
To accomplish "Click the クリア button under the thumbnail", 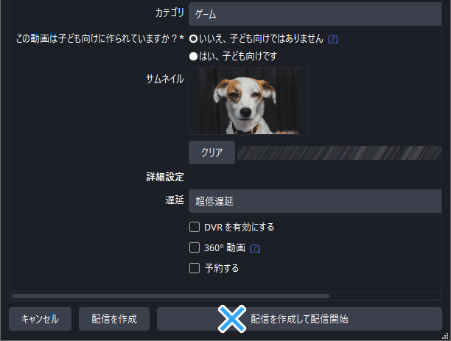I will (x=211, y=152).
